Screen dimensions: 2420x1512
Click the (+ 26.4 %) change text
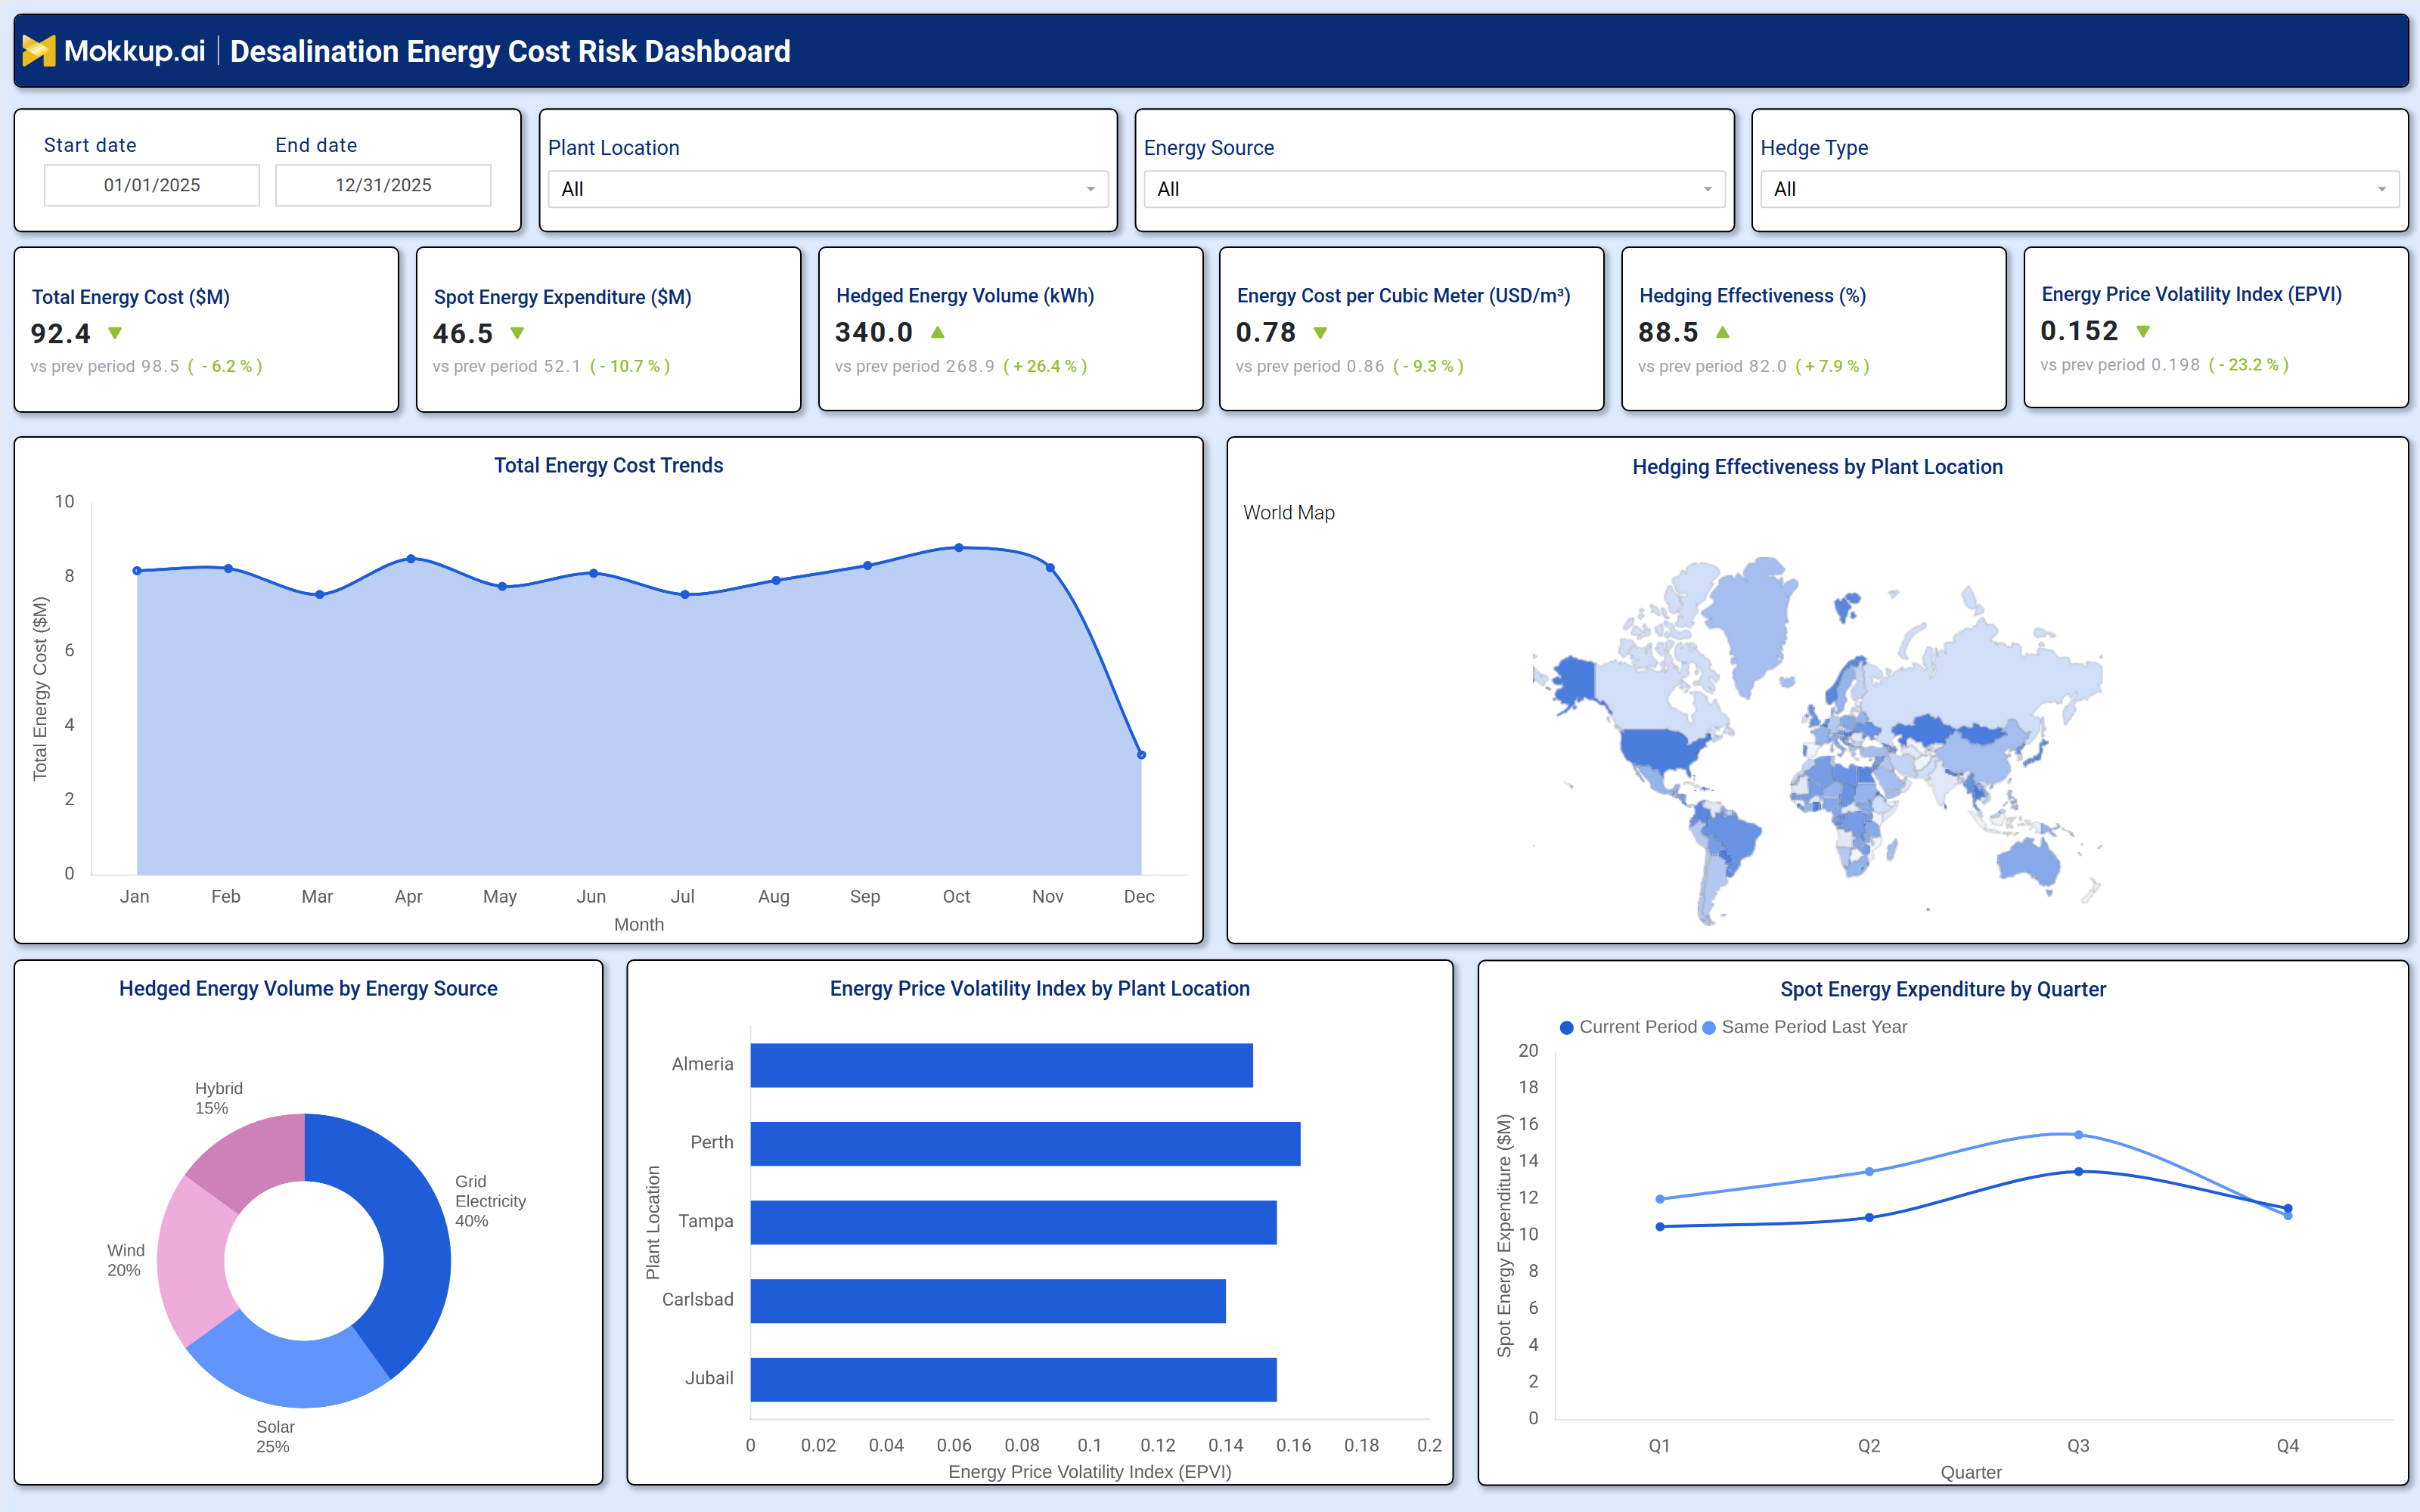(x=1045, y=366)
